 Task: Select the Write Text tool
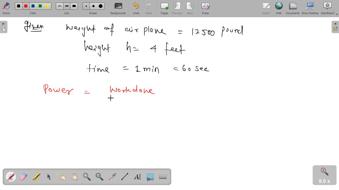tap(137, 177)
